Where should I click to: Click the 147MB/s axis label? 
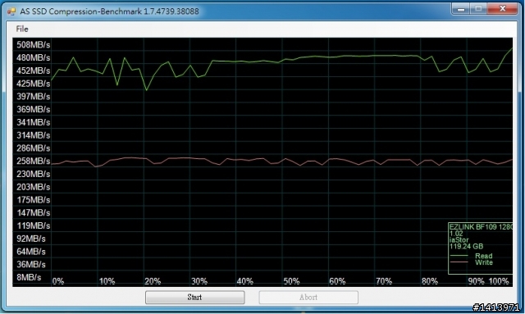coord(33,213)
